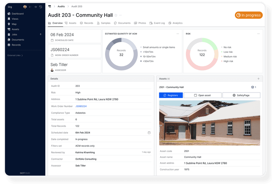
Task: Click the reviewer name Katrina Khamhing
Action: click(85, 153)
